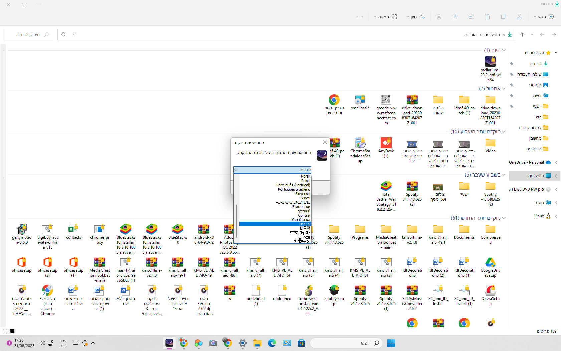Screen dimensions: 561x351
Task: Open the volume control in system tray
Action: coord(42,343)
